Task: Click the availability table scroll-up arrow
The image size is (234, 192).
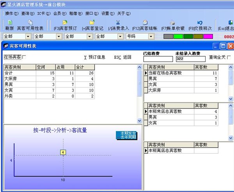Action: (139, 67)
